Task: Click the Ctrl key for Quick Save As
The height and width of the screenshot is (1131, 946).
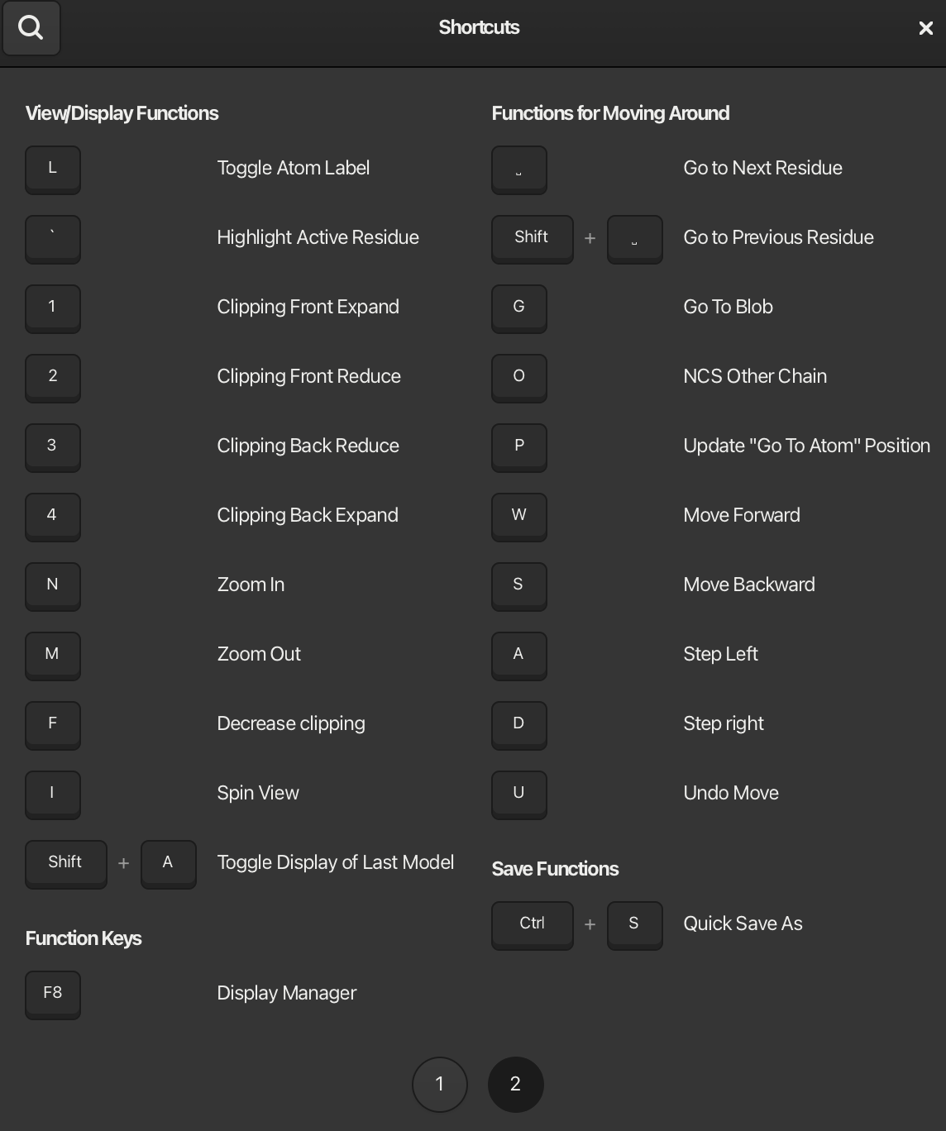Action: (x=532, y=924)
